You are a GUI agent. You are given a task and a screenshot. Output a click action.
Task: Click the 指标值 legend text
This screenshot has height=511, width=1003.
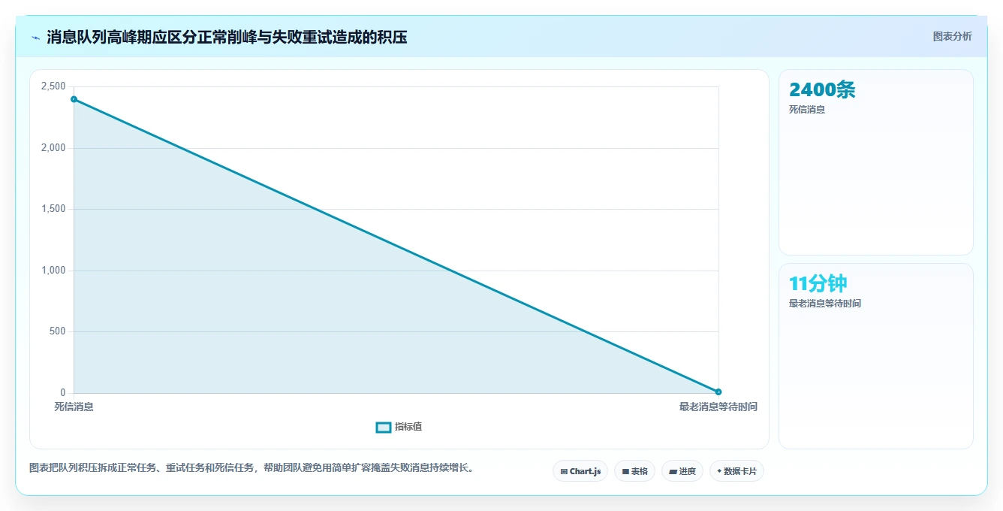point(408,427)
